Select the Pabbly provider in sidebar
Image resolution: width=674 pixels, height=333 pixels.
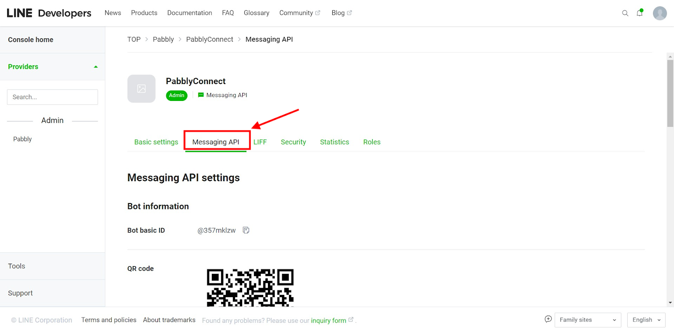[x=23, y=139]
